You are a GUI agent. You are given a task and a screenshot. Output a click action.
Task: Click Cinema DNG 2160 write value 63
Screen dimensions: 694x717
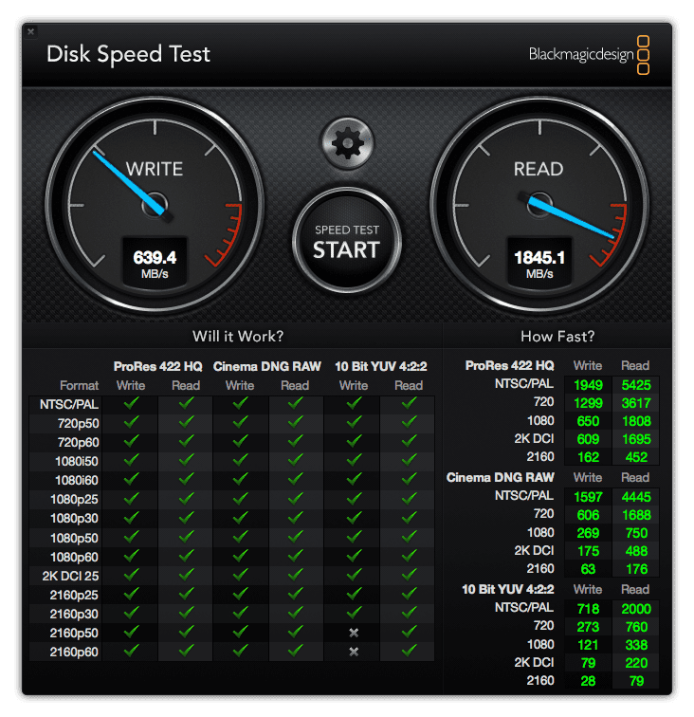coord(588,569)
